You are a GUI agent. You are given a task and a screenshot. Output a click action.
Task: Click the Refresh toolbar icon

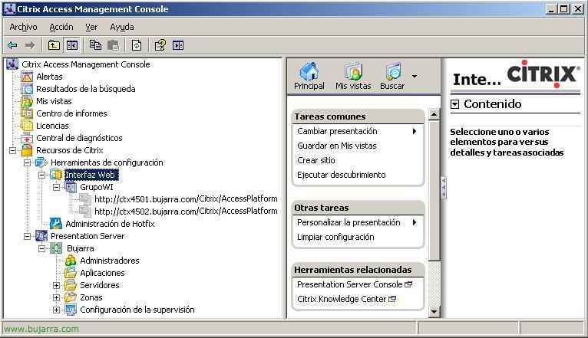pos(137,45)
